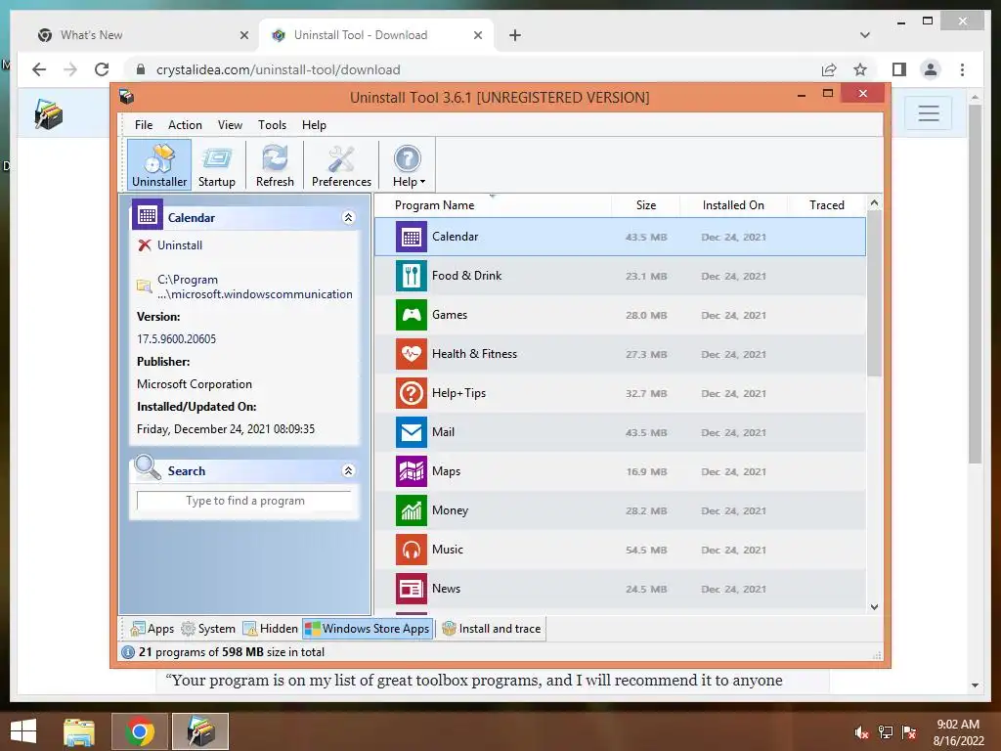Open the Tools menu

[x=272, y=125]
